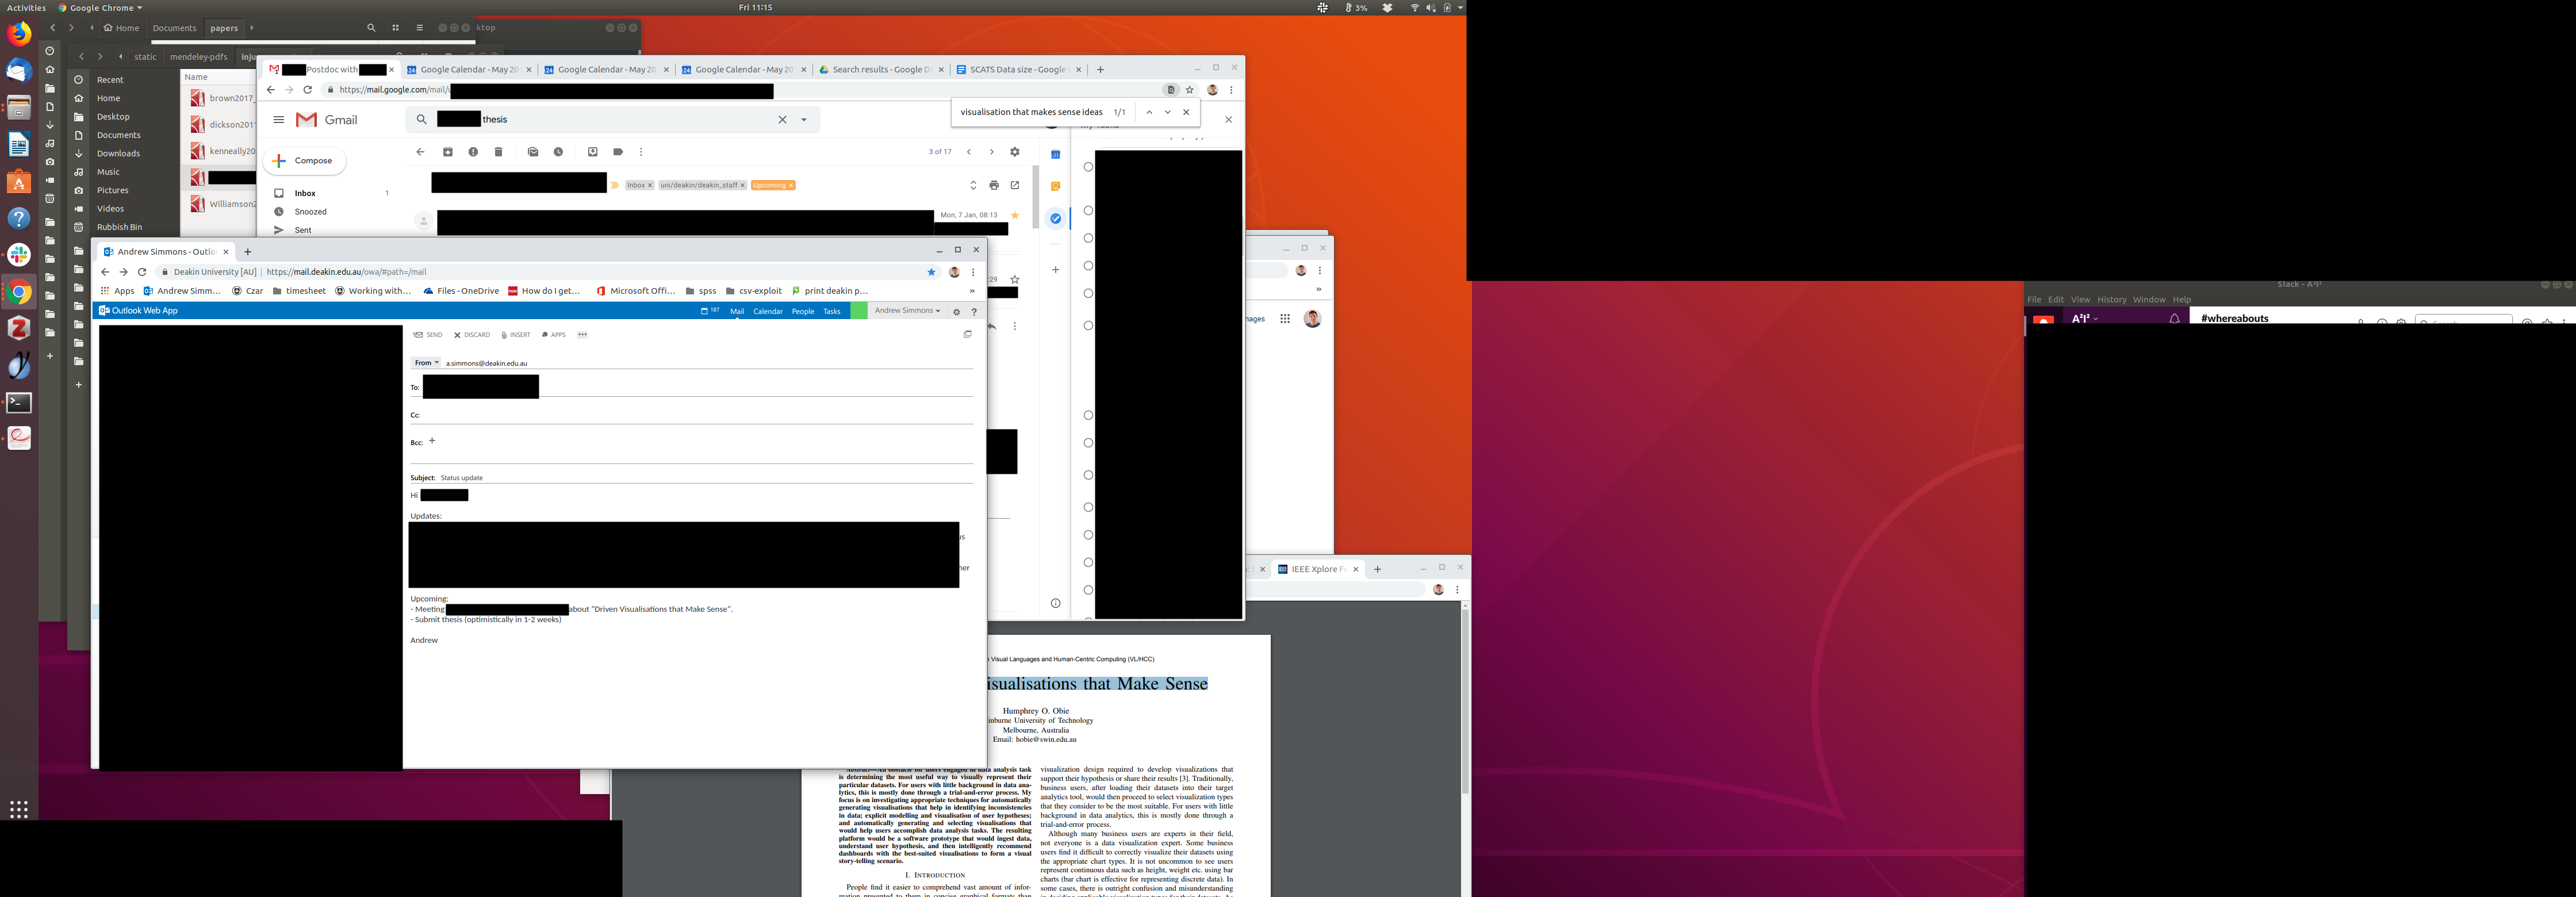Toggle the bookmark star in Outlook's address bar
This screenshot has height=897, width=2576.
pos(931,272)
